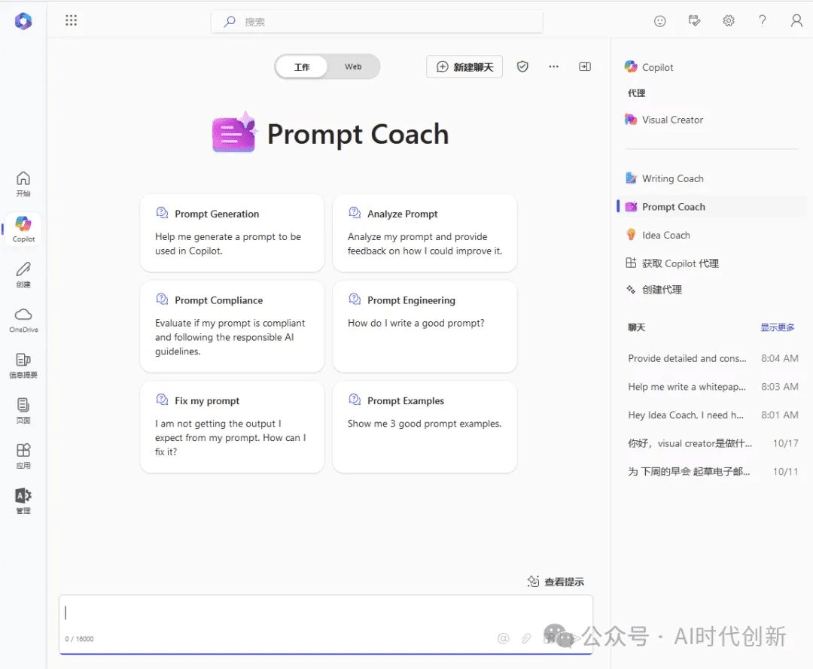Open the settings gear icon
Viewport: 813px width, 669px height.
(x=729, y=21)
